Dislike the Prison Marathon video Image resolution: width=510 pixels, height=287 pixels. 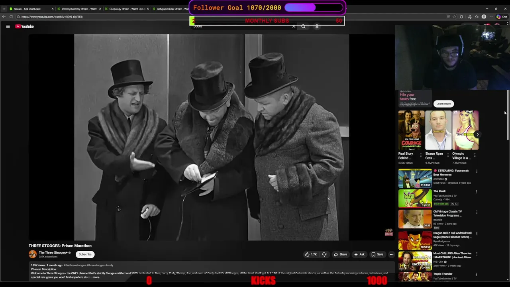(x=324, y=254)
